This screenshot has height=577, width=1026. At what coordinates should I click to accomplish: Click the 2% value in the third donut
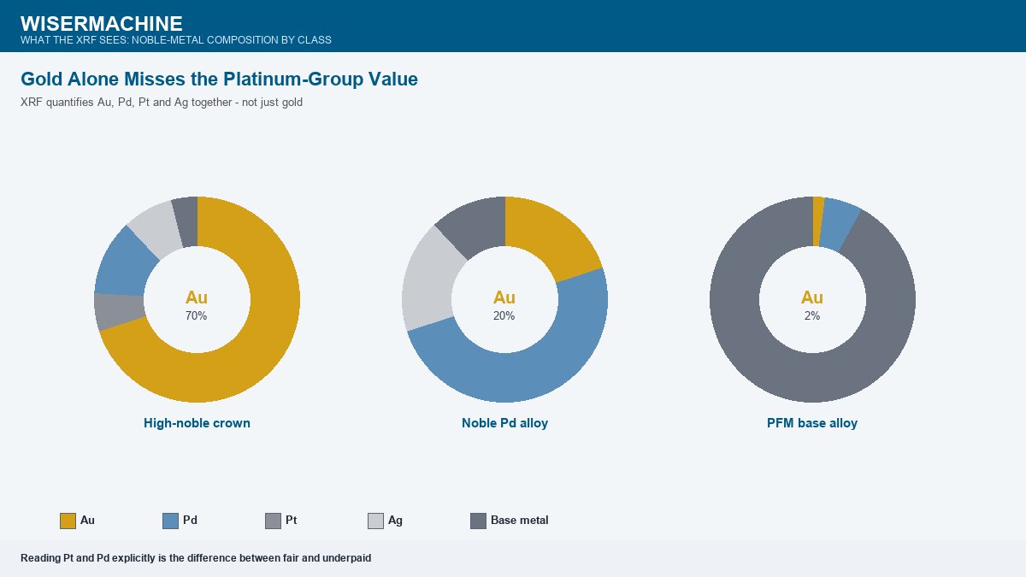pos(812,315)
